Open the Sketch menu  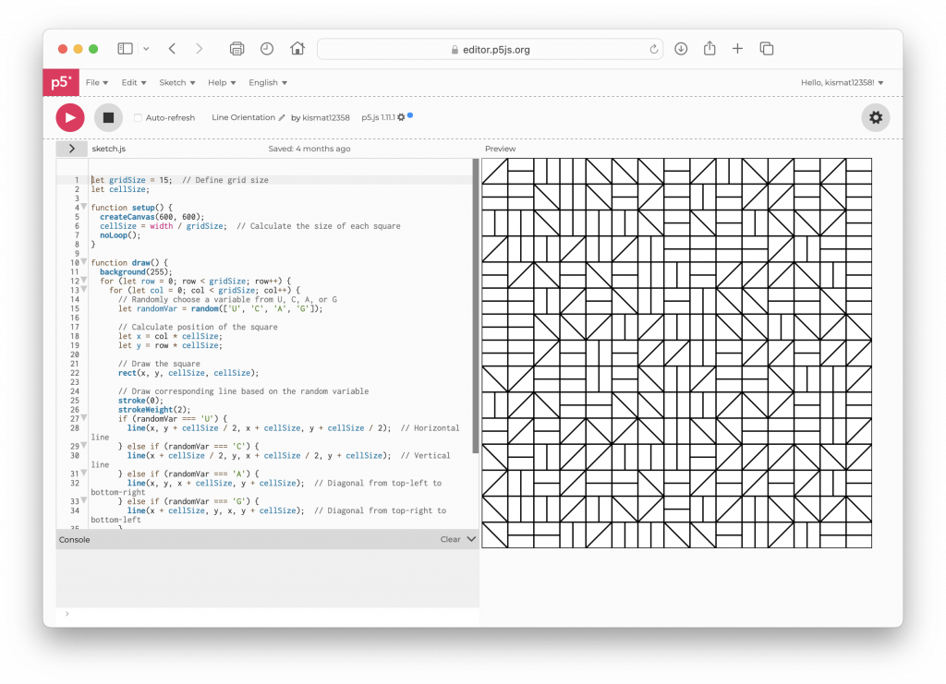tap(176, 82)
